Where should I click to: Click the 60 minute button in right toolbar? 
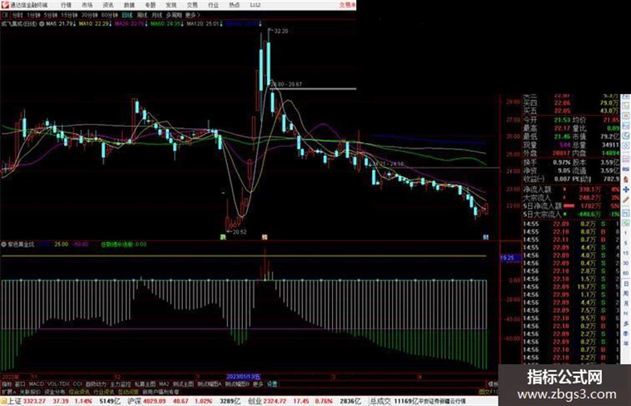point(626,273)
